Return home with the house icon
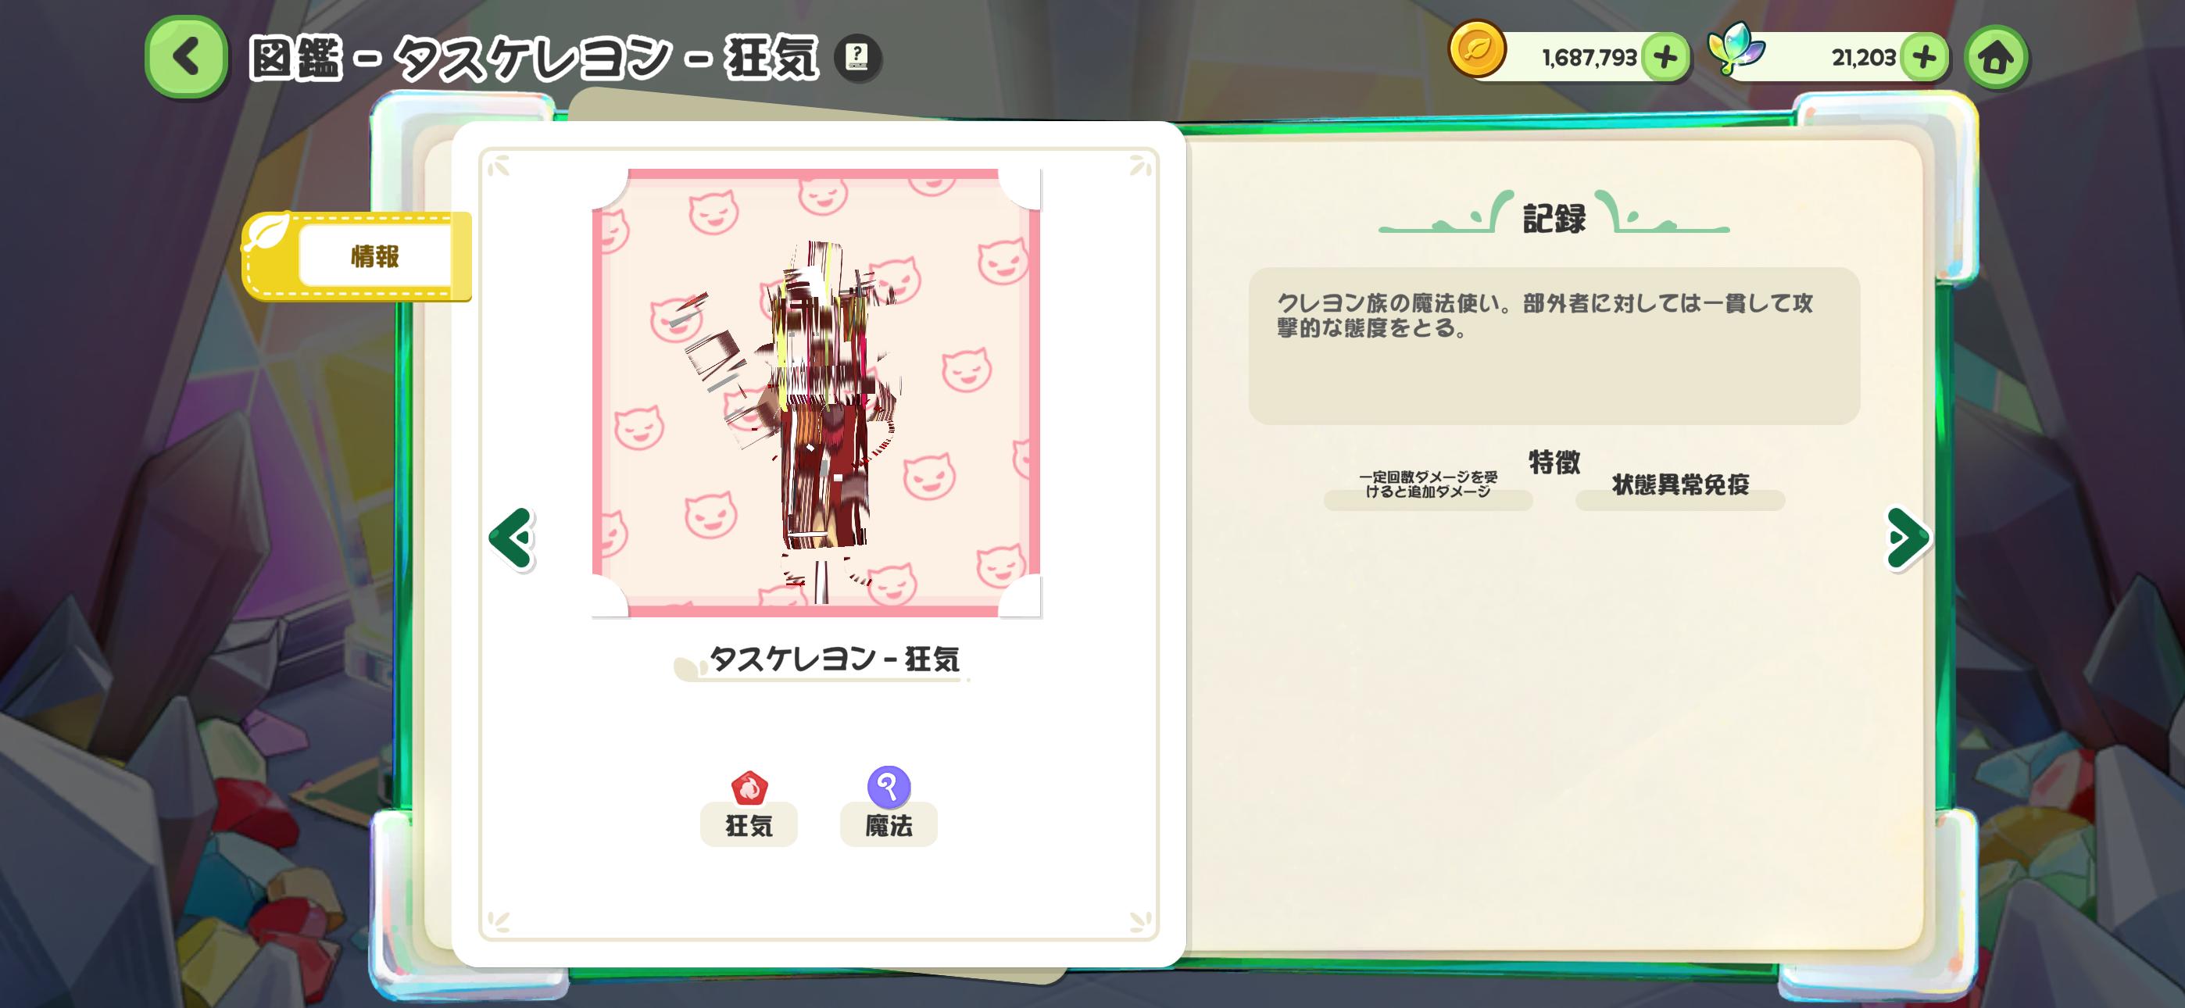Viewport: 2185px width, 1008px height. click(x=1996, y=58)
